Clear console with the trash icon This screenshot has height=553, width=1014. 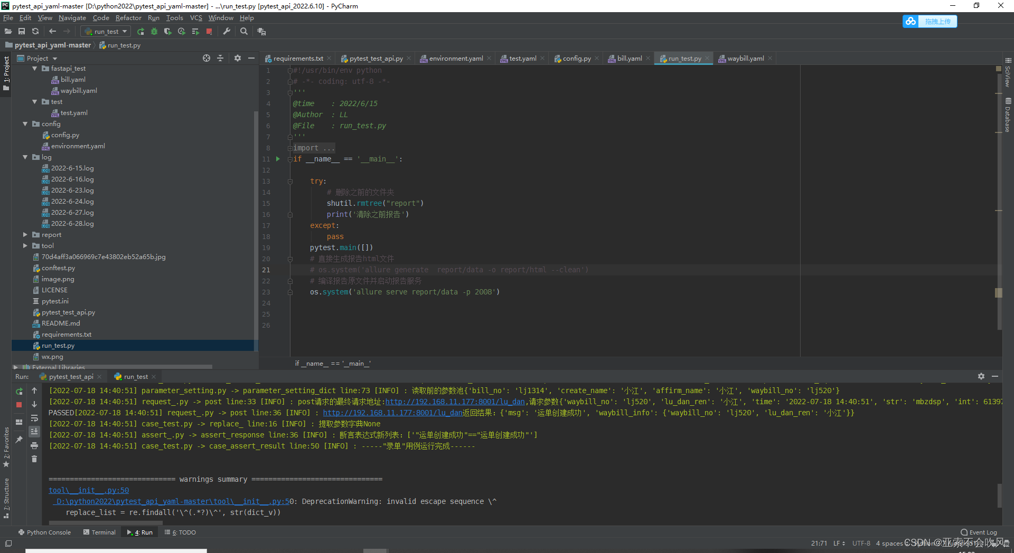point(34,459)
